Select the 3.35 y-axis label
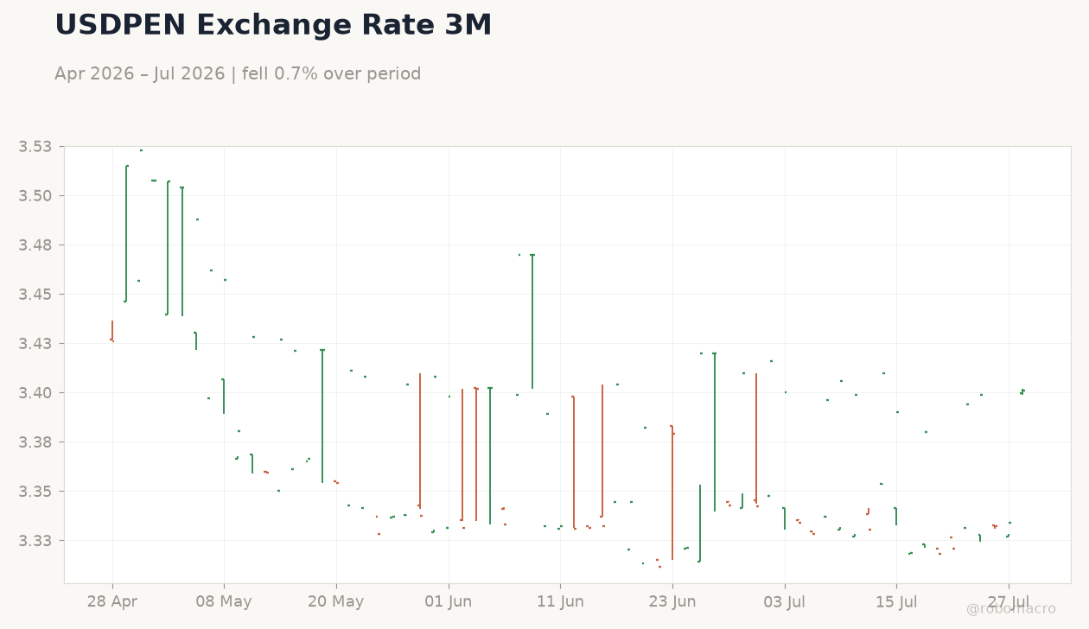This screenshot has height=629, width=1089. pyautogui.click(x=35, y=492)
